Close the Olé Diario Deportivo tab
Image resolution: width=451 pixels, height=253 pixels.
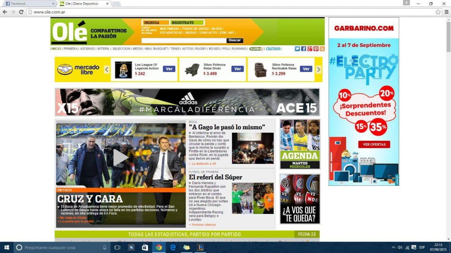coord(107,4)
